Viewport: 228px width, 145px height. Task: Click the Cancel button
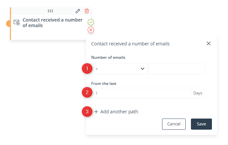click(174, 124)
